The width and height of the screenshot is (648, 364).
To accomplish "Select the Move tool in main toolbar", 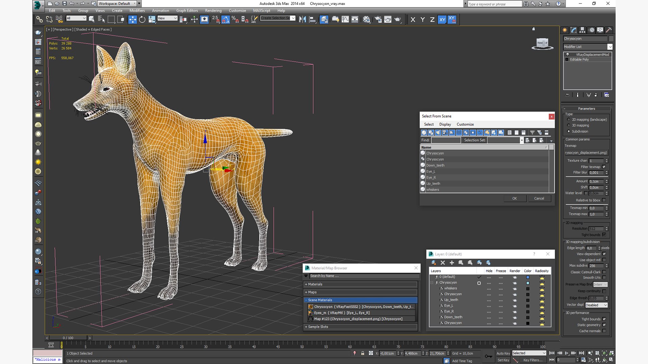I will click(x=132, y=20).
